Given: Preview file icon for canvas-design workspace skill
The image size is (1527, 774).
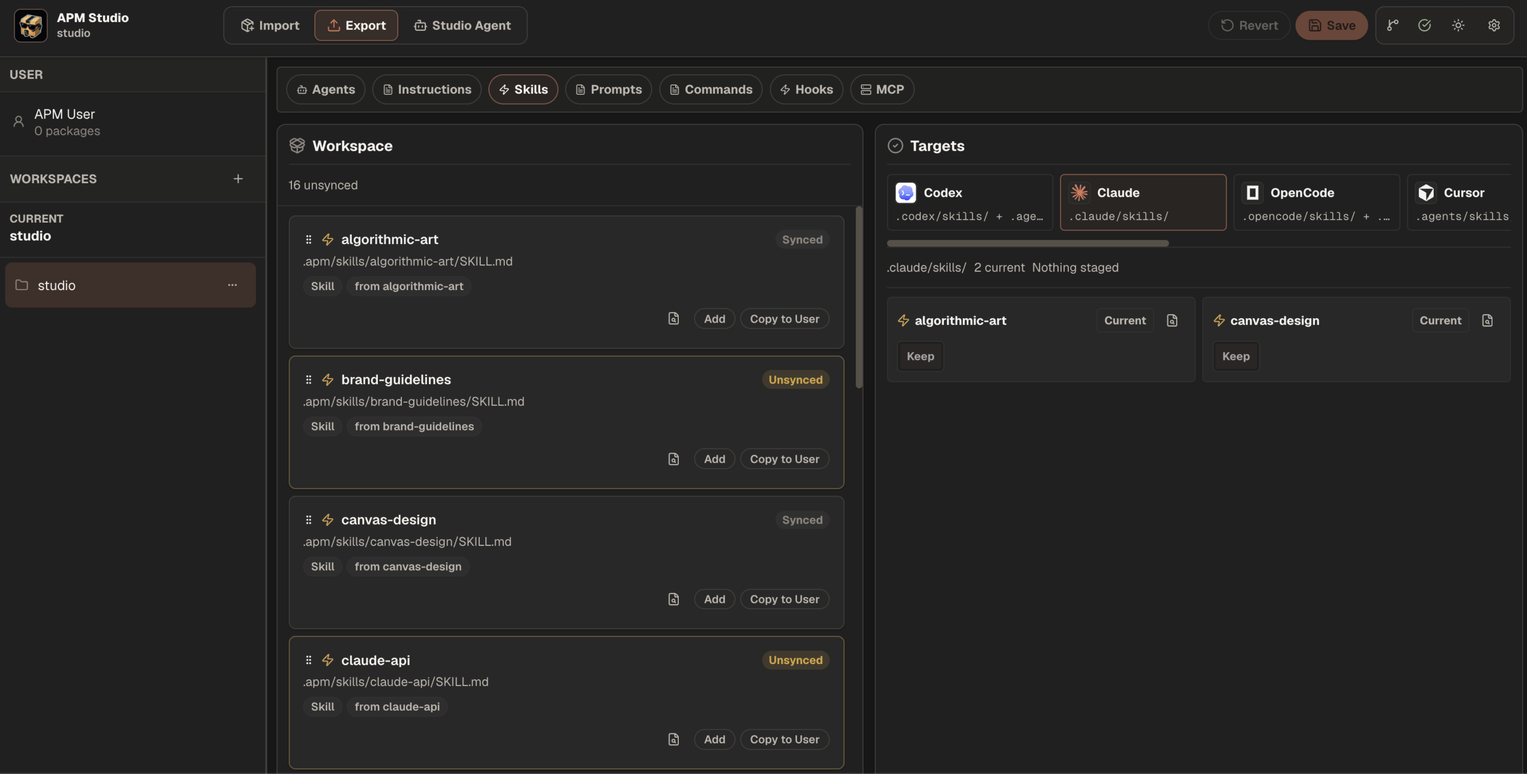Looking at the screenshot, I should (673, 599).
